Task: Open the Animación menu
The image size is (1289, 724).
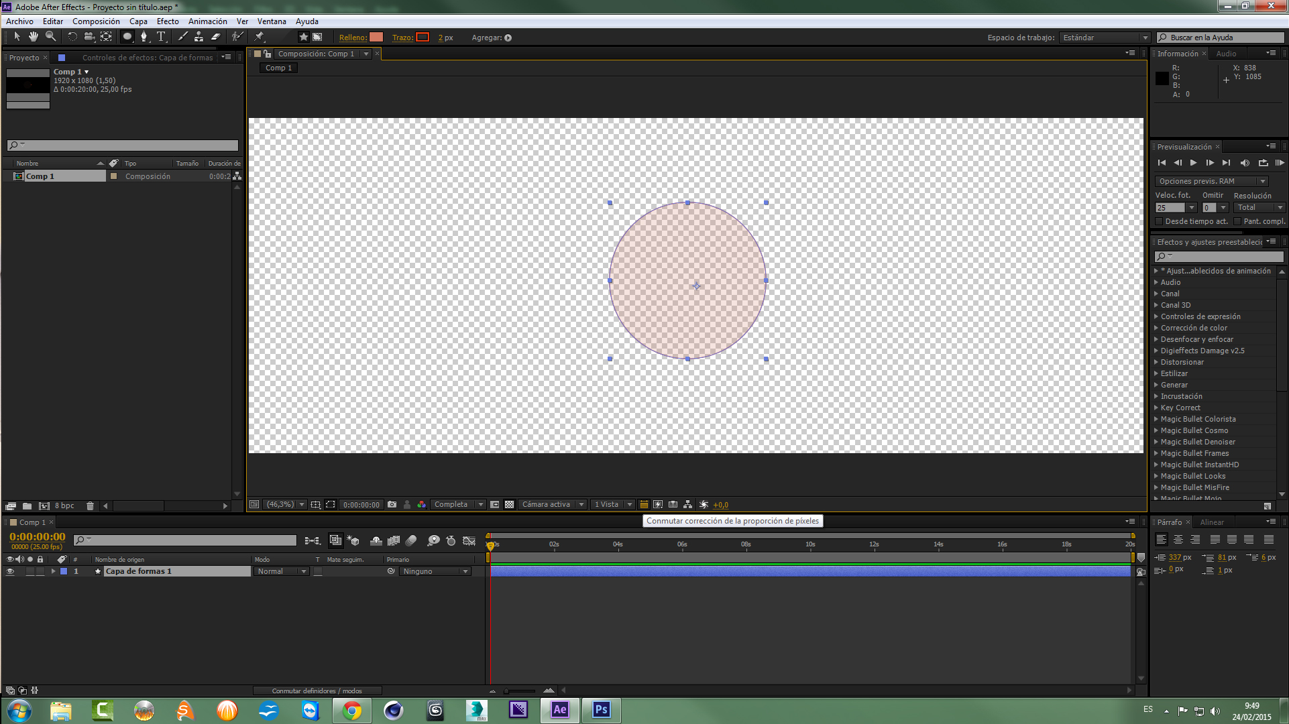Action: (x=207, y=21)
